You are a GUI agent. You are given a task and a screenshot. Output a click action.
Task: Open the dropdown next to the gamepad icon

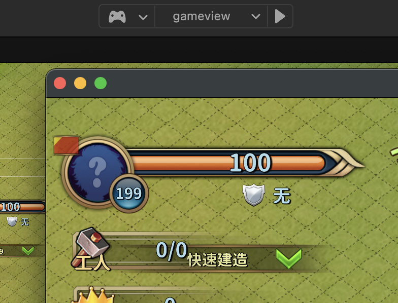pyautogui.click(x=143, y=17)
